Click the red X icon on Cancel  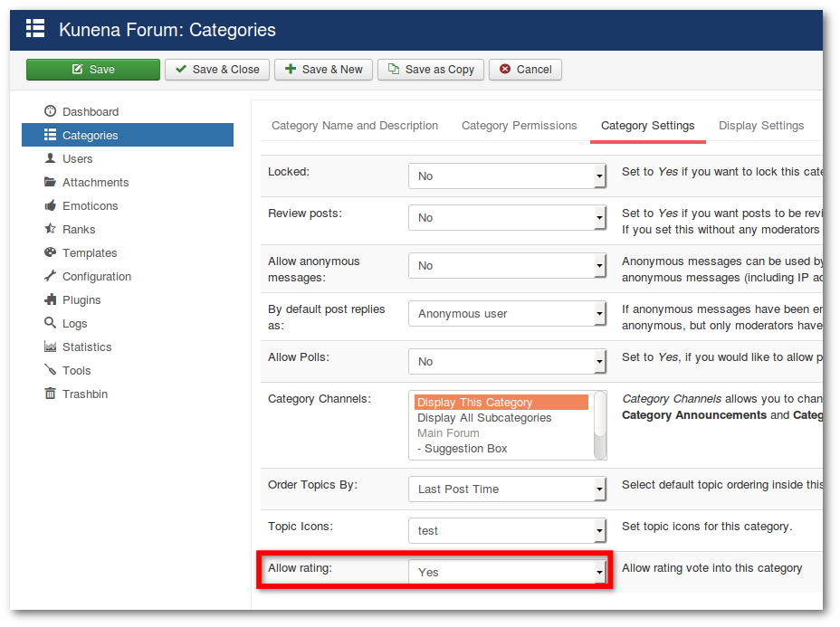click(505, 69)
